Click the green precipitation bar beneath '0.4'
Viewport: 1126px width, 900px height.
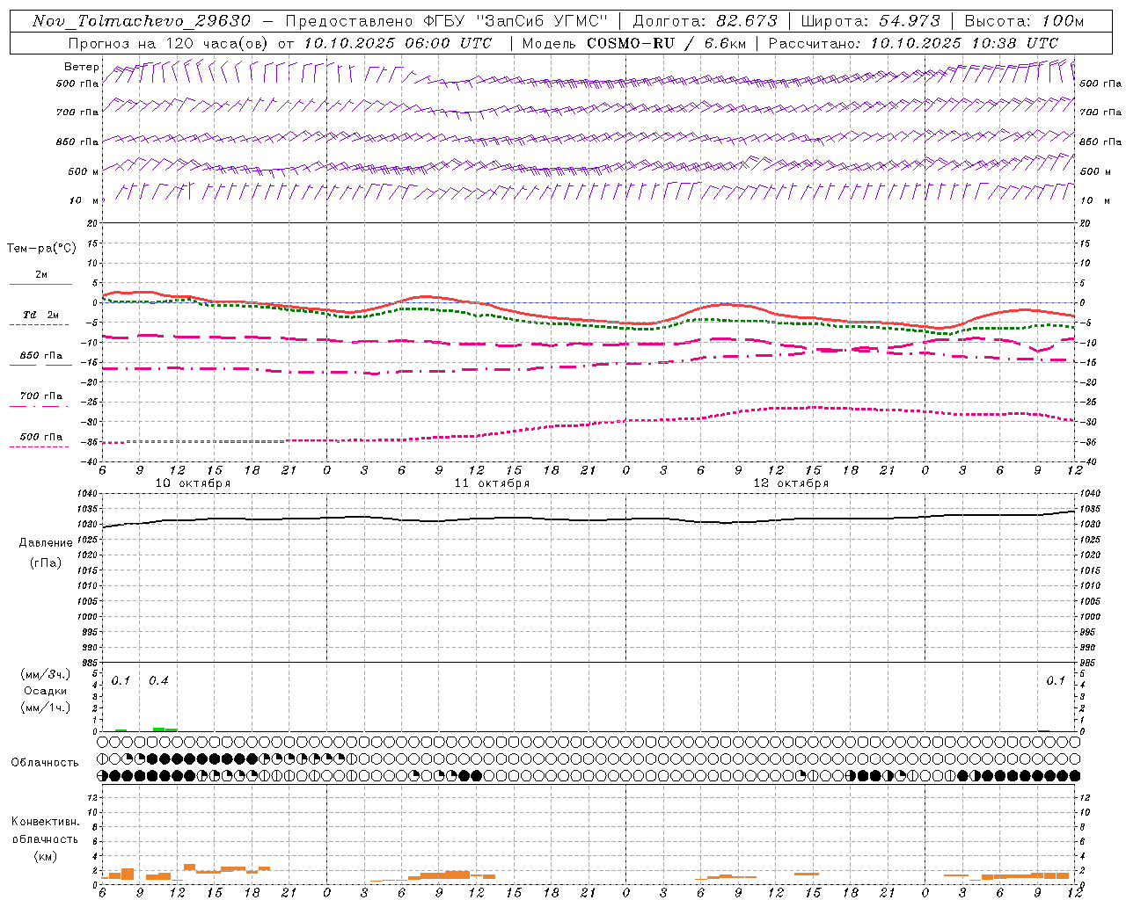[x=165, y=729]
